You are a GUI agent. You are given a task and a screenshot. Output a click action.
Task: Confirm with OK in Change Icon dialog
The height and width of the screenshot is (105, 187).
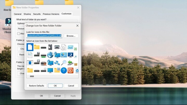click(x=55, y=86)
